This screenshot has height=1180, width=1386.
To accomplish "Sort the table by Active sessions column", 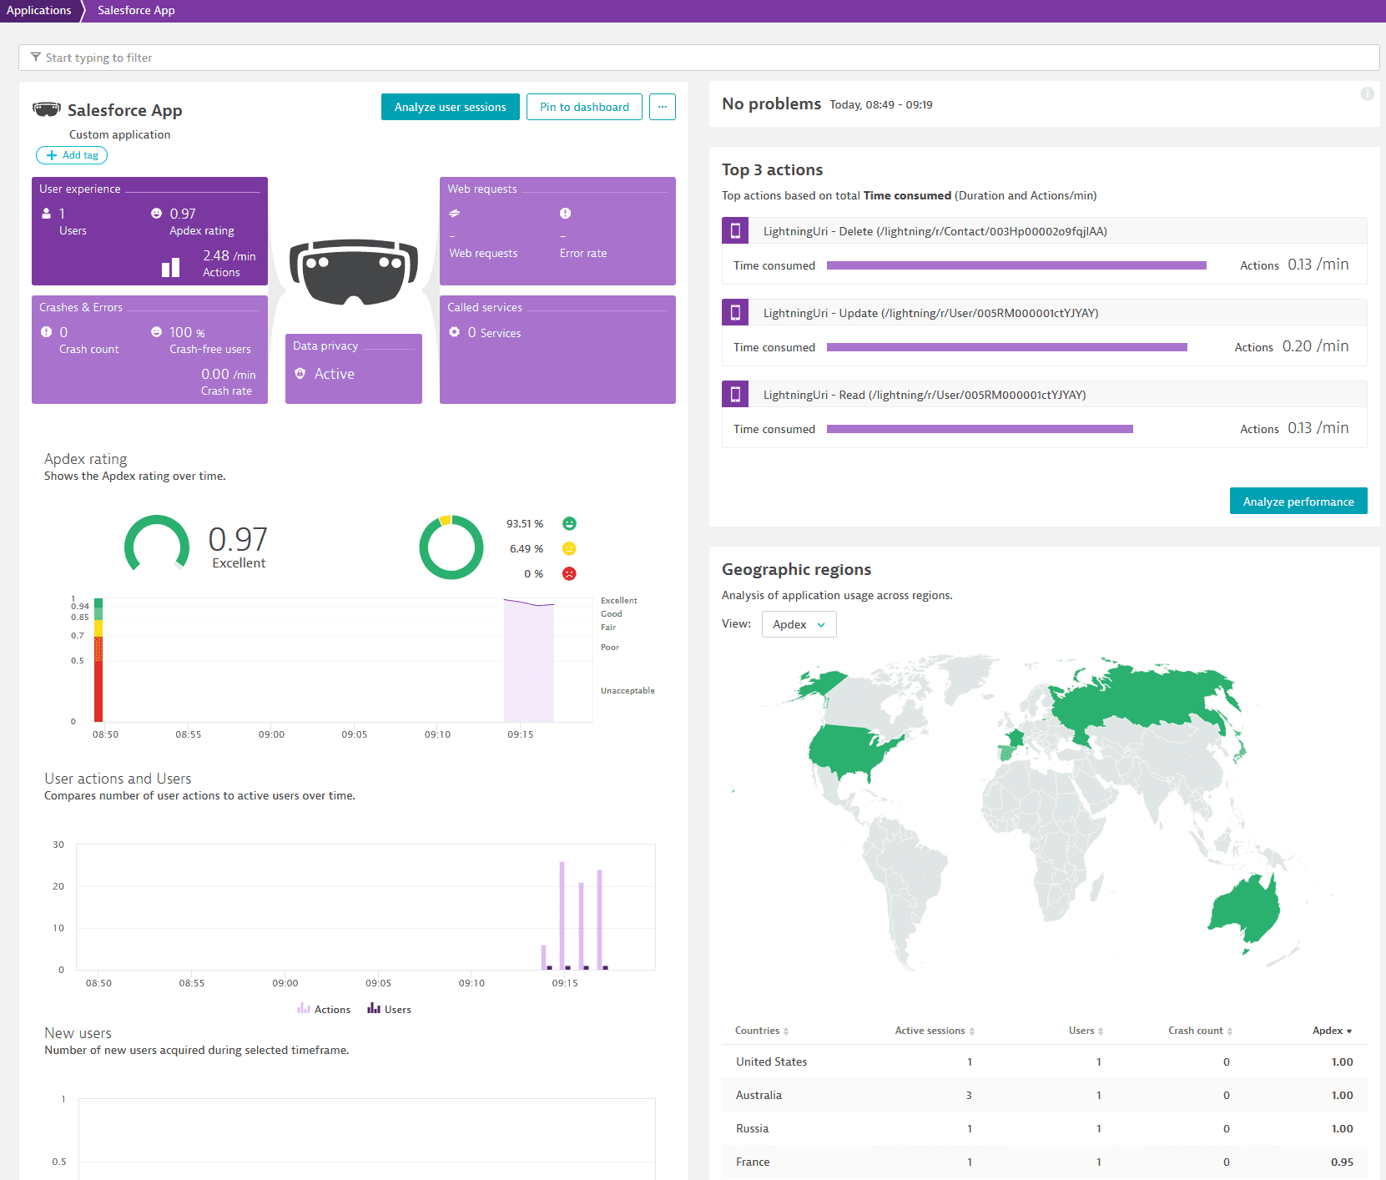I will (x=935, y=1031).
